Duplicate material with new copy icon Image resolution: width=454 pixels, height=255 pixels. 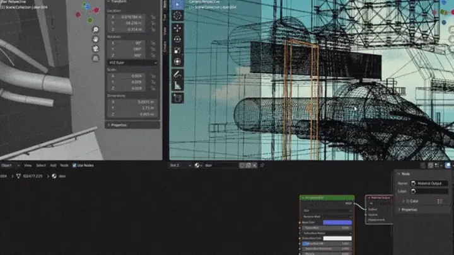[248, 166]
